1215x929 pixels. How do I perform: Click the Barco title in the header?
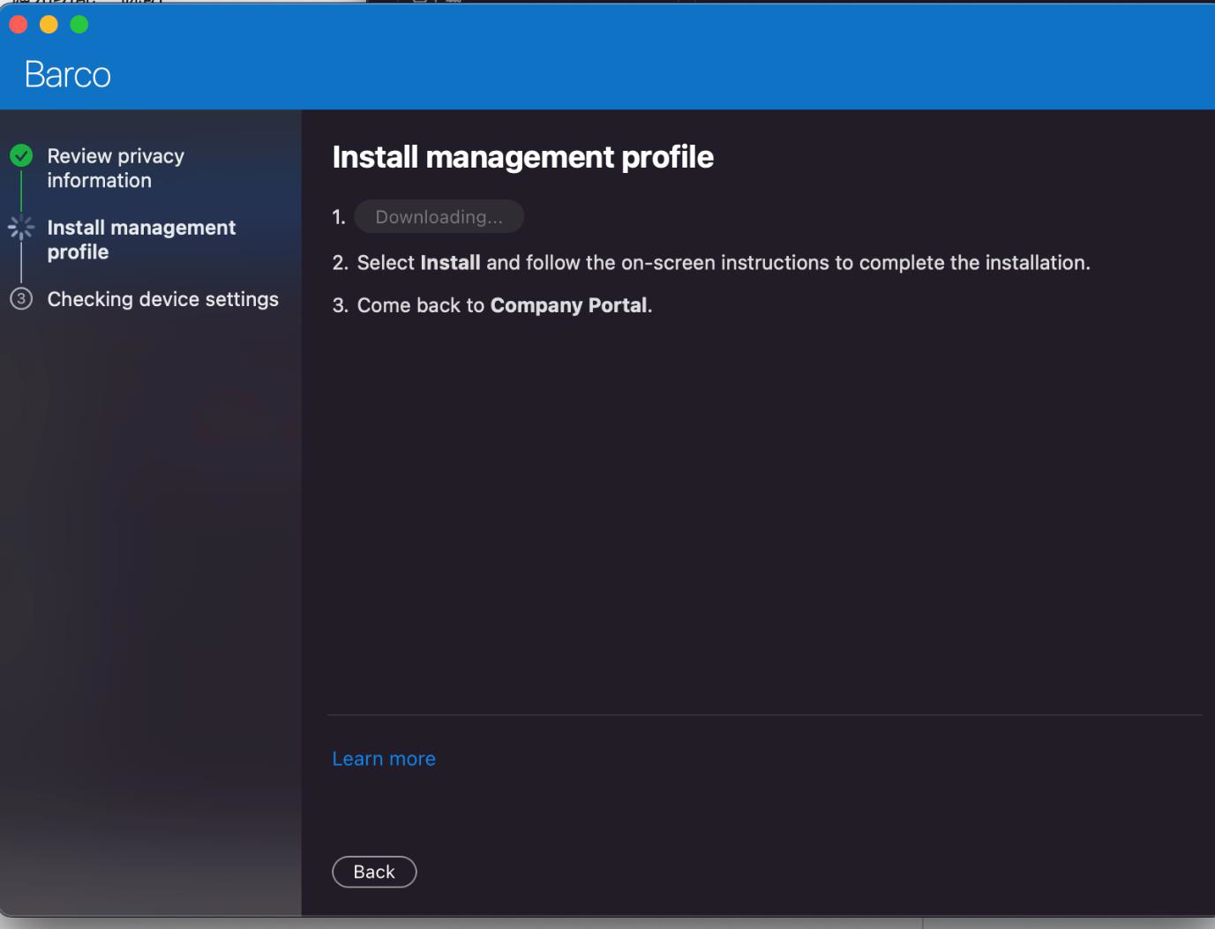coord(68,75)
